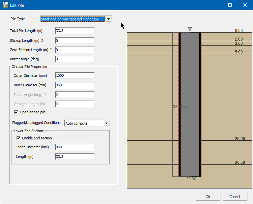Toggle the Open ended pile checkbox
Viewport: 253px width, 204px height.
coord(16,112)
